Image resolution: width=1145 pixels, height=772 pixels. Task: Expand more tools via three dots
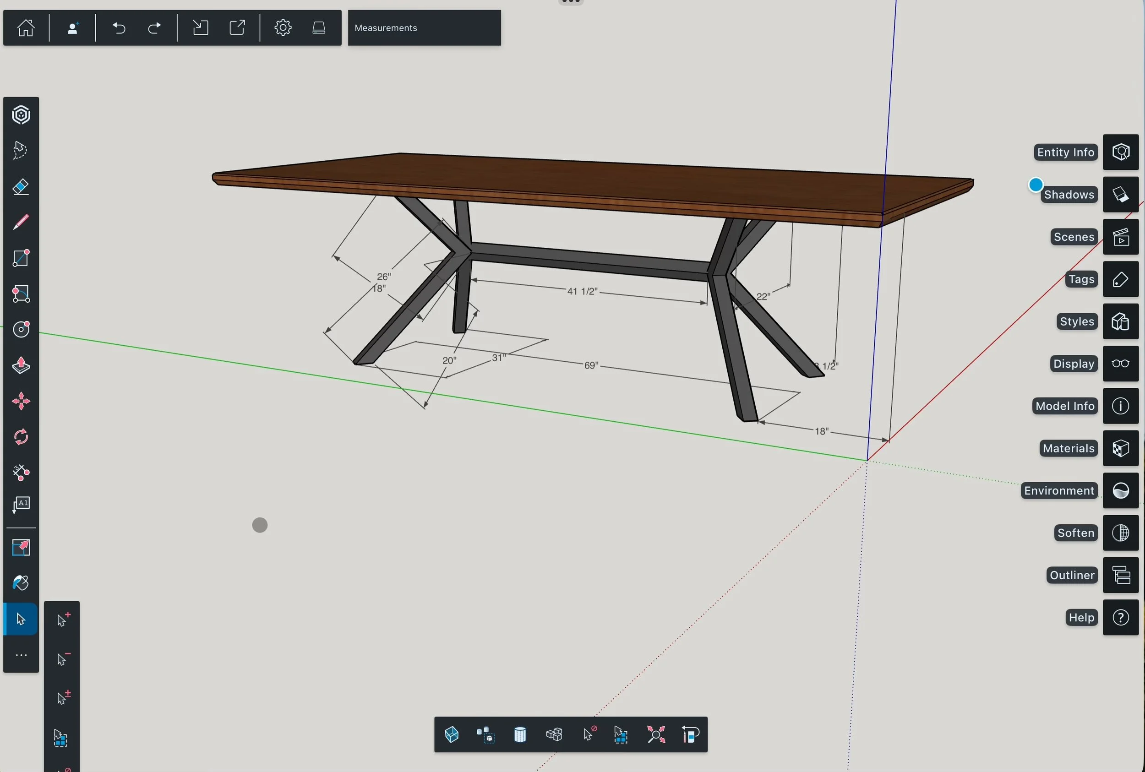(21, 655)
